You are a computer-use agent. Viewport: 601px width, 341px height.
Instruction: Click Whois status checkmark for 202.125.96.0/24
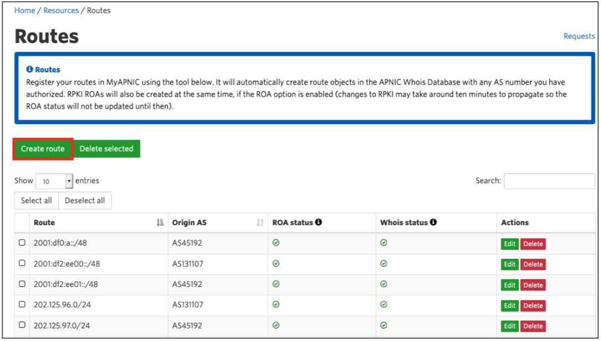pyautogui.click(x=384, y=305)
